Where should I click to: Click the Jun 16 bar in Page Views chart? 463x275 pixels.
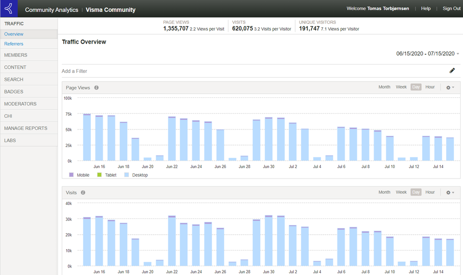coord(99,138)
